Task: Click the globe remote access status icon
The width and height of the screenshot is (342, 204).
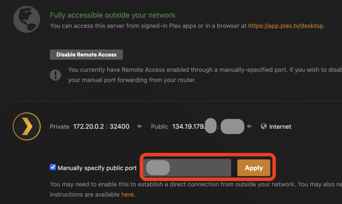Action: [26, 19]
